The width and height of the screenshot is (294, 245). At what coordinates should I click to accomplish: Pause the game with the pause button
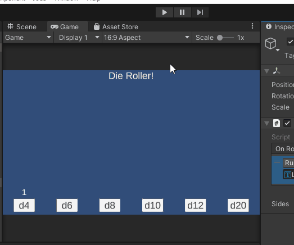[x=182, y=12]
